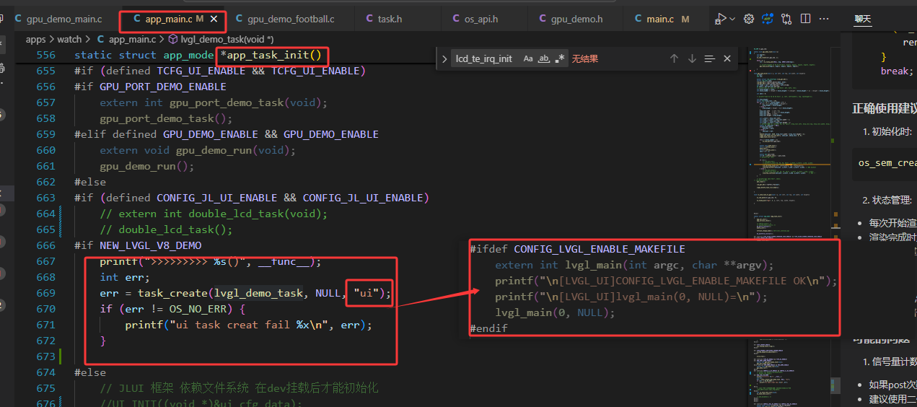Image resolution: width=917 pixels, height=407 pixels.
Task: Switch to the task.h tab
Action: pyautogui.click(x=390, y=19)
